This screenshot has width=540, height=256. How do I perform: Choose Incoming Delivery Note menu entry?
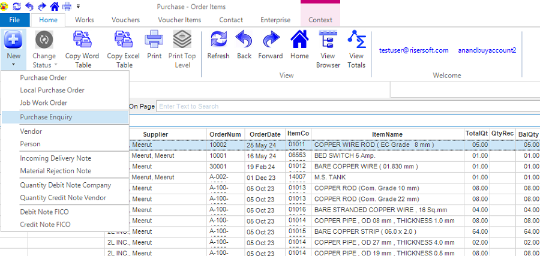click(56, 158)
